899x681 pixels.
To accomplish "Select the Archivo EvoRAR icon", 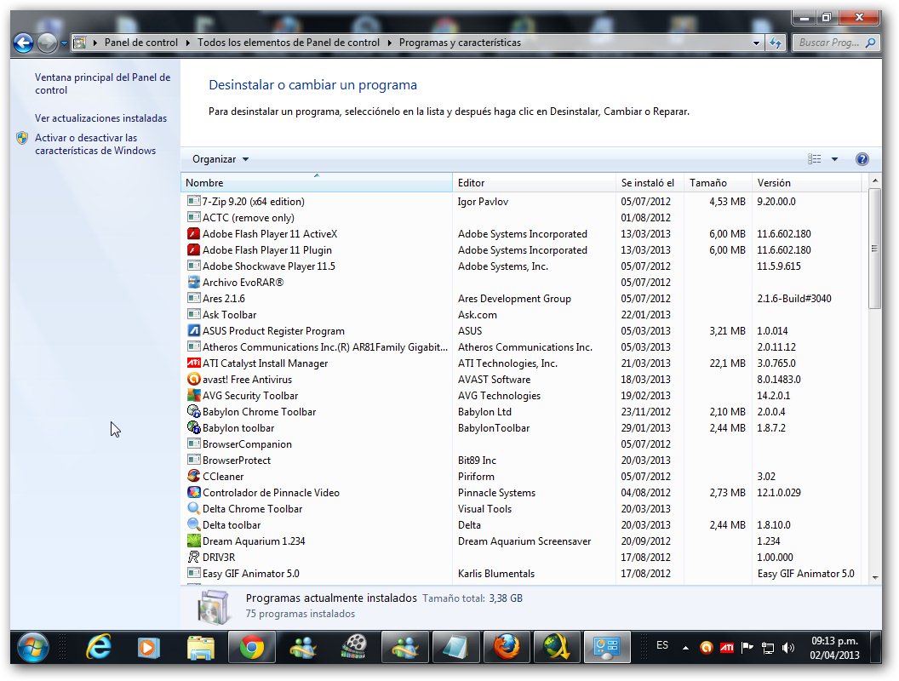I will 194,282.
